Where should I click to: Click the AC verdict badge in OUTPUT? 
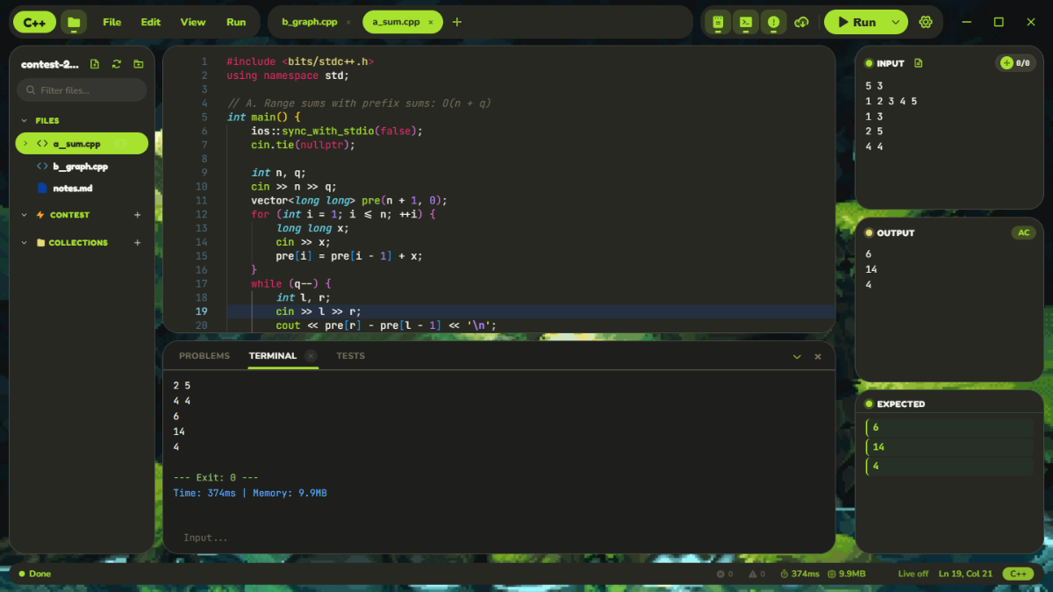tap(1023, 233)
